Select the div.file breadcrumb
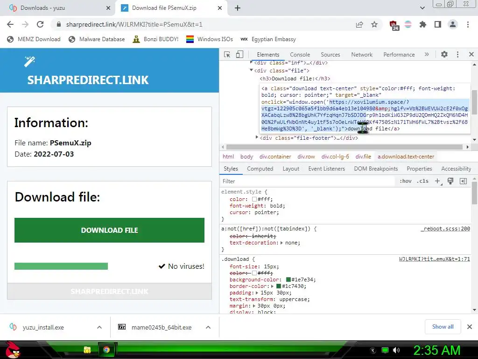This screenshot has width=478, height=359. (x=363, y=157)
